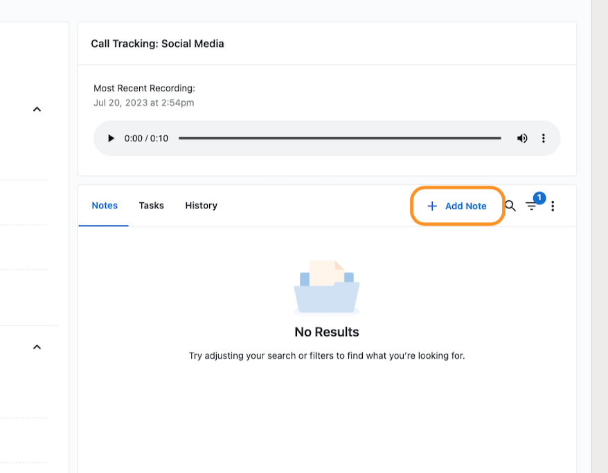Click the audio progress bar track
This screenshot has width=608, height=473.
339,139
